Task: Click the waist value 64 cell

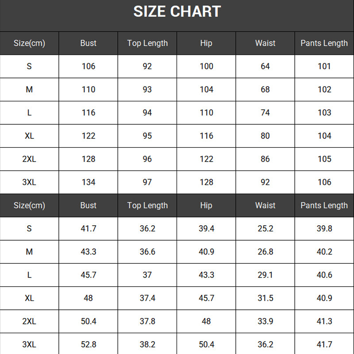Action: point(265,66)
